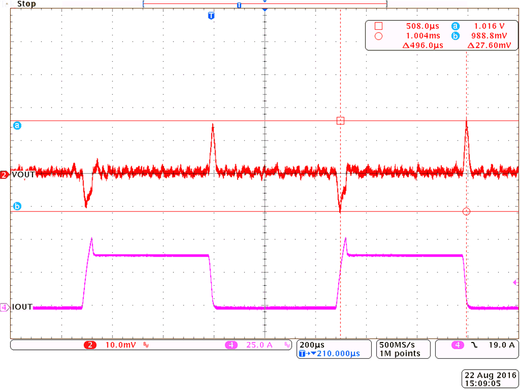Click the cursor measurement readout panel

click(x=441, y=35)
